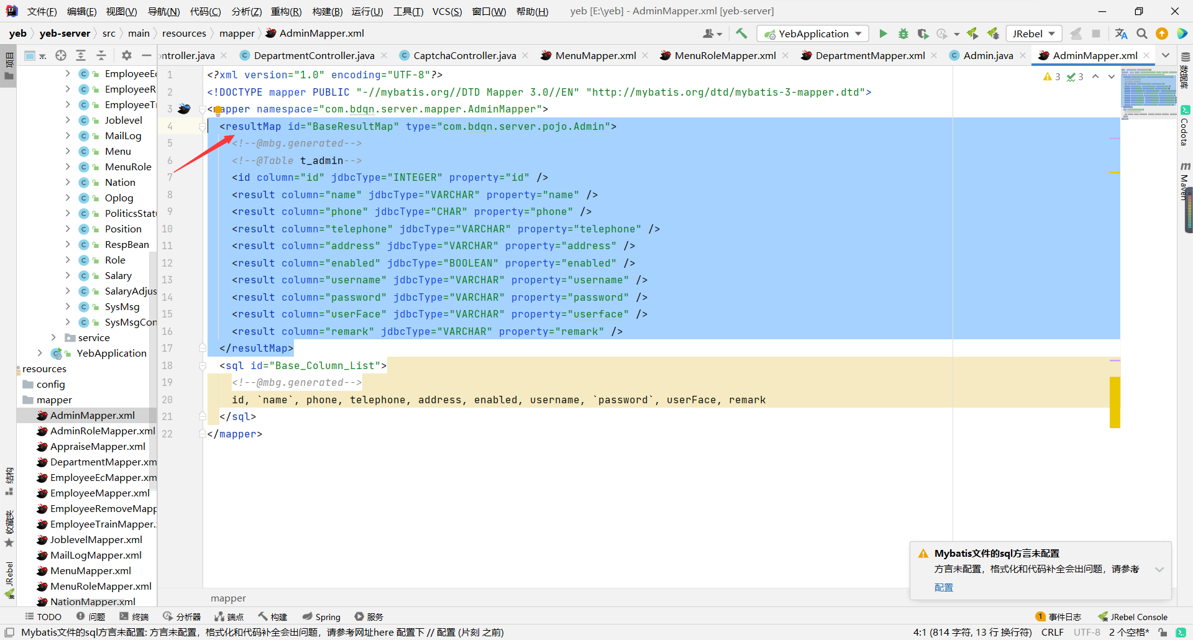1193x640 pixels.
Task: Click the code minimap thumbnail
Action: 1149,93
